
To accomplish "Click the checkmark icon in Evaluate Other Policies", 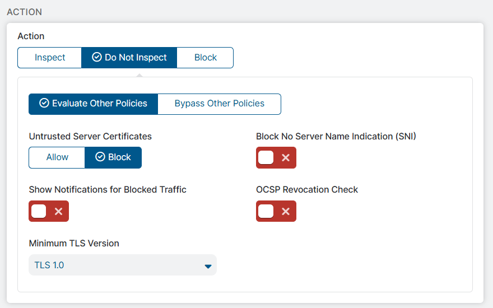I will 44,103.
